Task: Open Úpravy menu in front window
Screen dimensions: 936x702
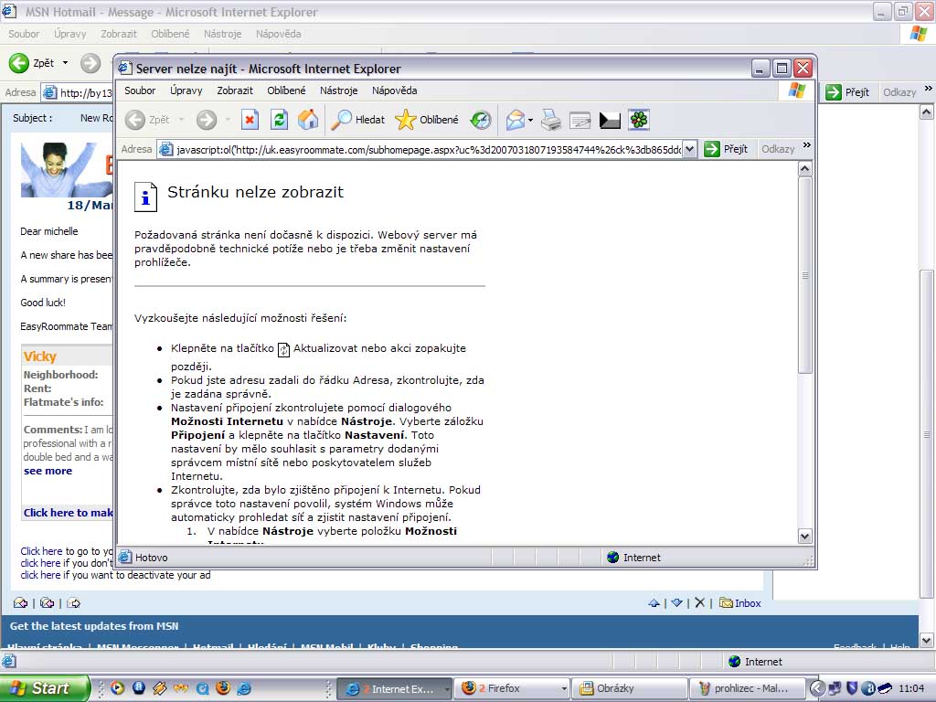Action: [186, 90]
